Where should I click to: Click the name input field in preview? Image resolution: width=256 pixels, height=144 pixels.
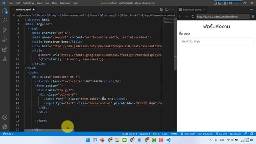tap(216, 41)
